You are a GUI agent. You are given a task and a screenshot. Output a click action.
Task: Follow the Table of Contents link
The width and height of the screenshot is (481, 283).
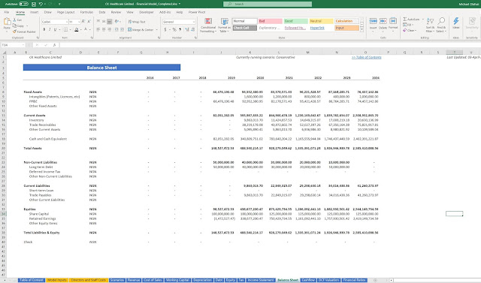pyautogui.click(x=366, y=57)
